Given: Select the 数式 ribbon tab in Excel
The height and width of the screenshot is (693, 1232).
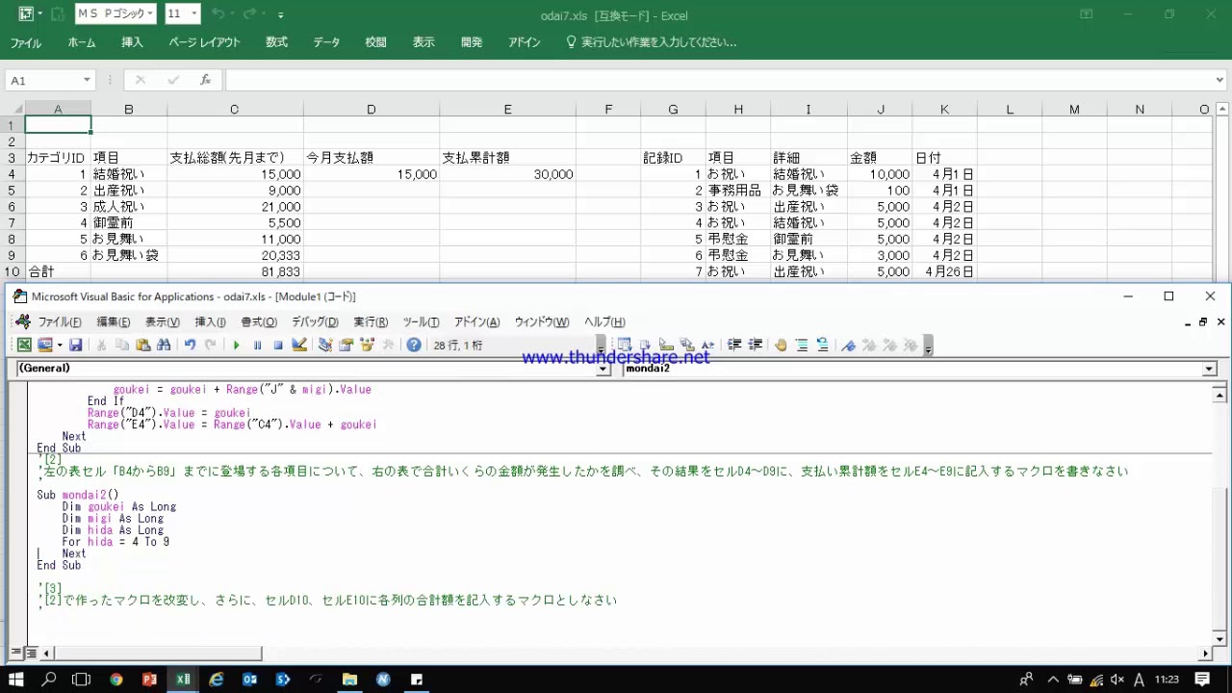Looking at the screenshot, I should [277, 42].
